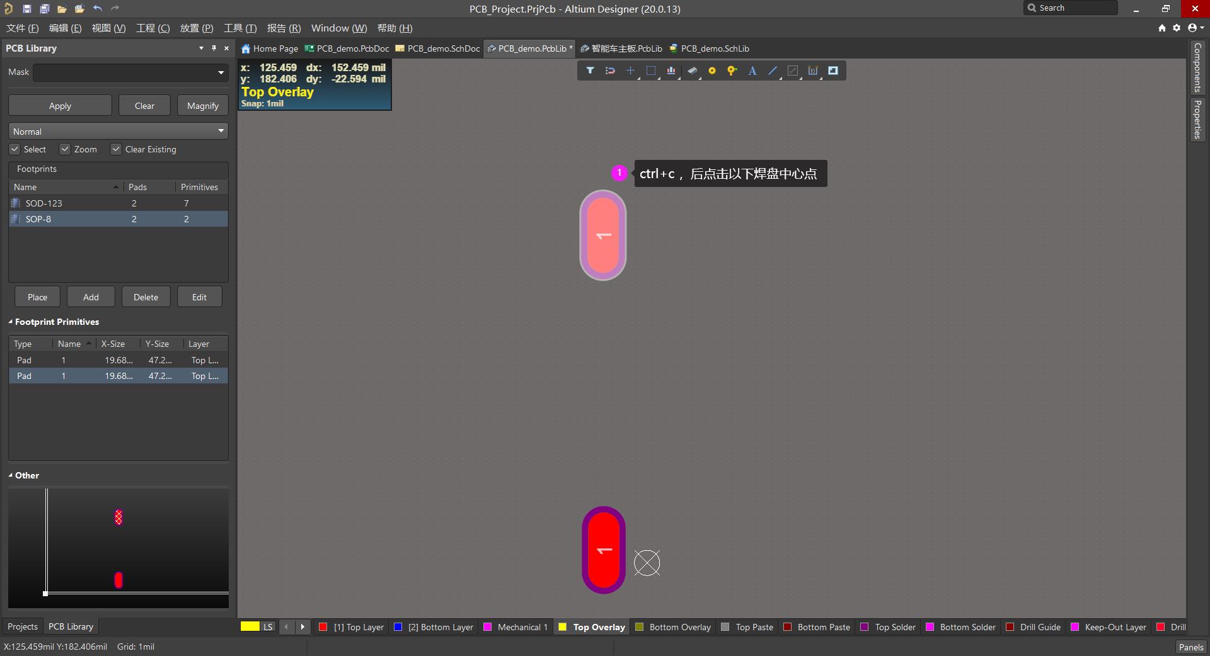Viewport: 1210px width, 656px height.
Task: Click the Redo arrow icon
Action: coord(115,9)
